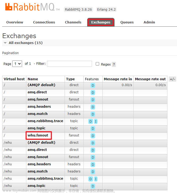Click the D badge in /whu amq.fanout row
The image size is (177, 193).
point(93,157)
